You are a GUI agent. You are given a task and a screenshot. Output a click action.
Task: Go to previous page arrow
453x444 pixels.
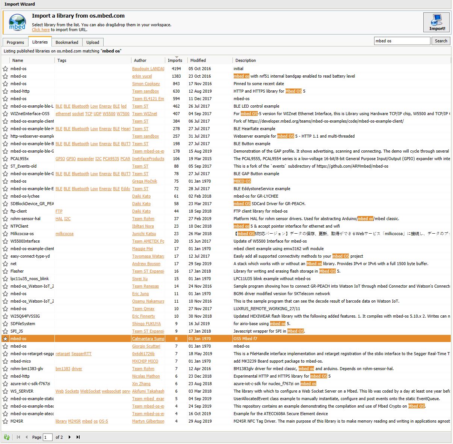(27, 437)
